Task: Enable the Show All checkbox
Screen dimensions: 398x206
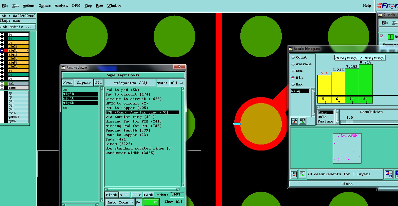Action: (x=162, y=201)
